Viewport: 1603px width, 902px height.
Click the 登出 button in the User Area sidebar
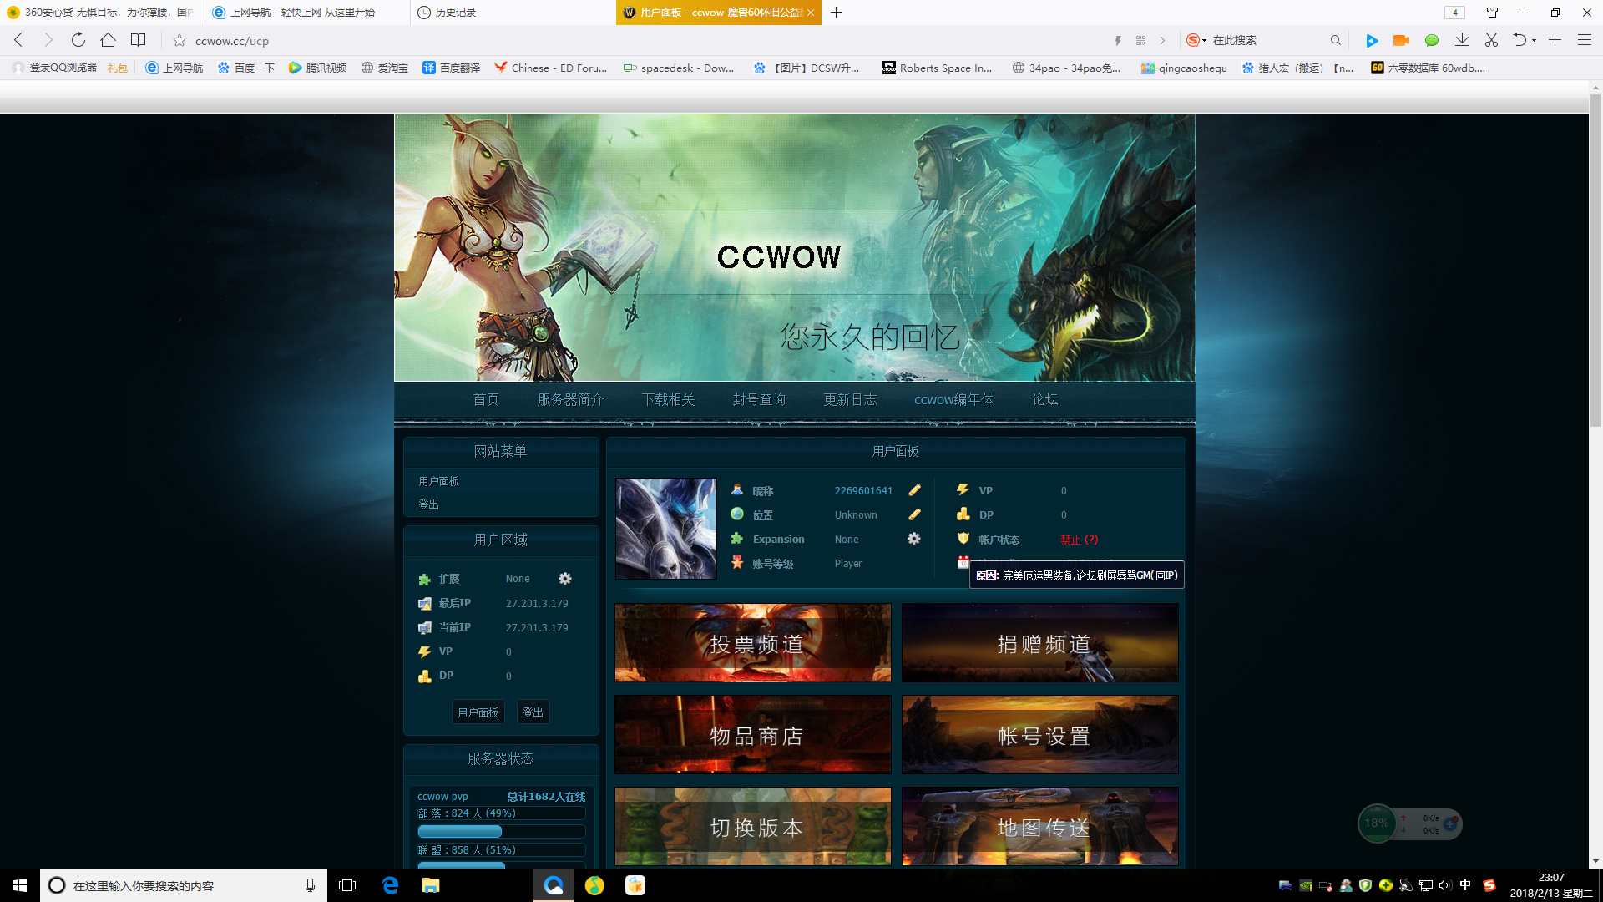pyautogui.click(x=533, y=712)
